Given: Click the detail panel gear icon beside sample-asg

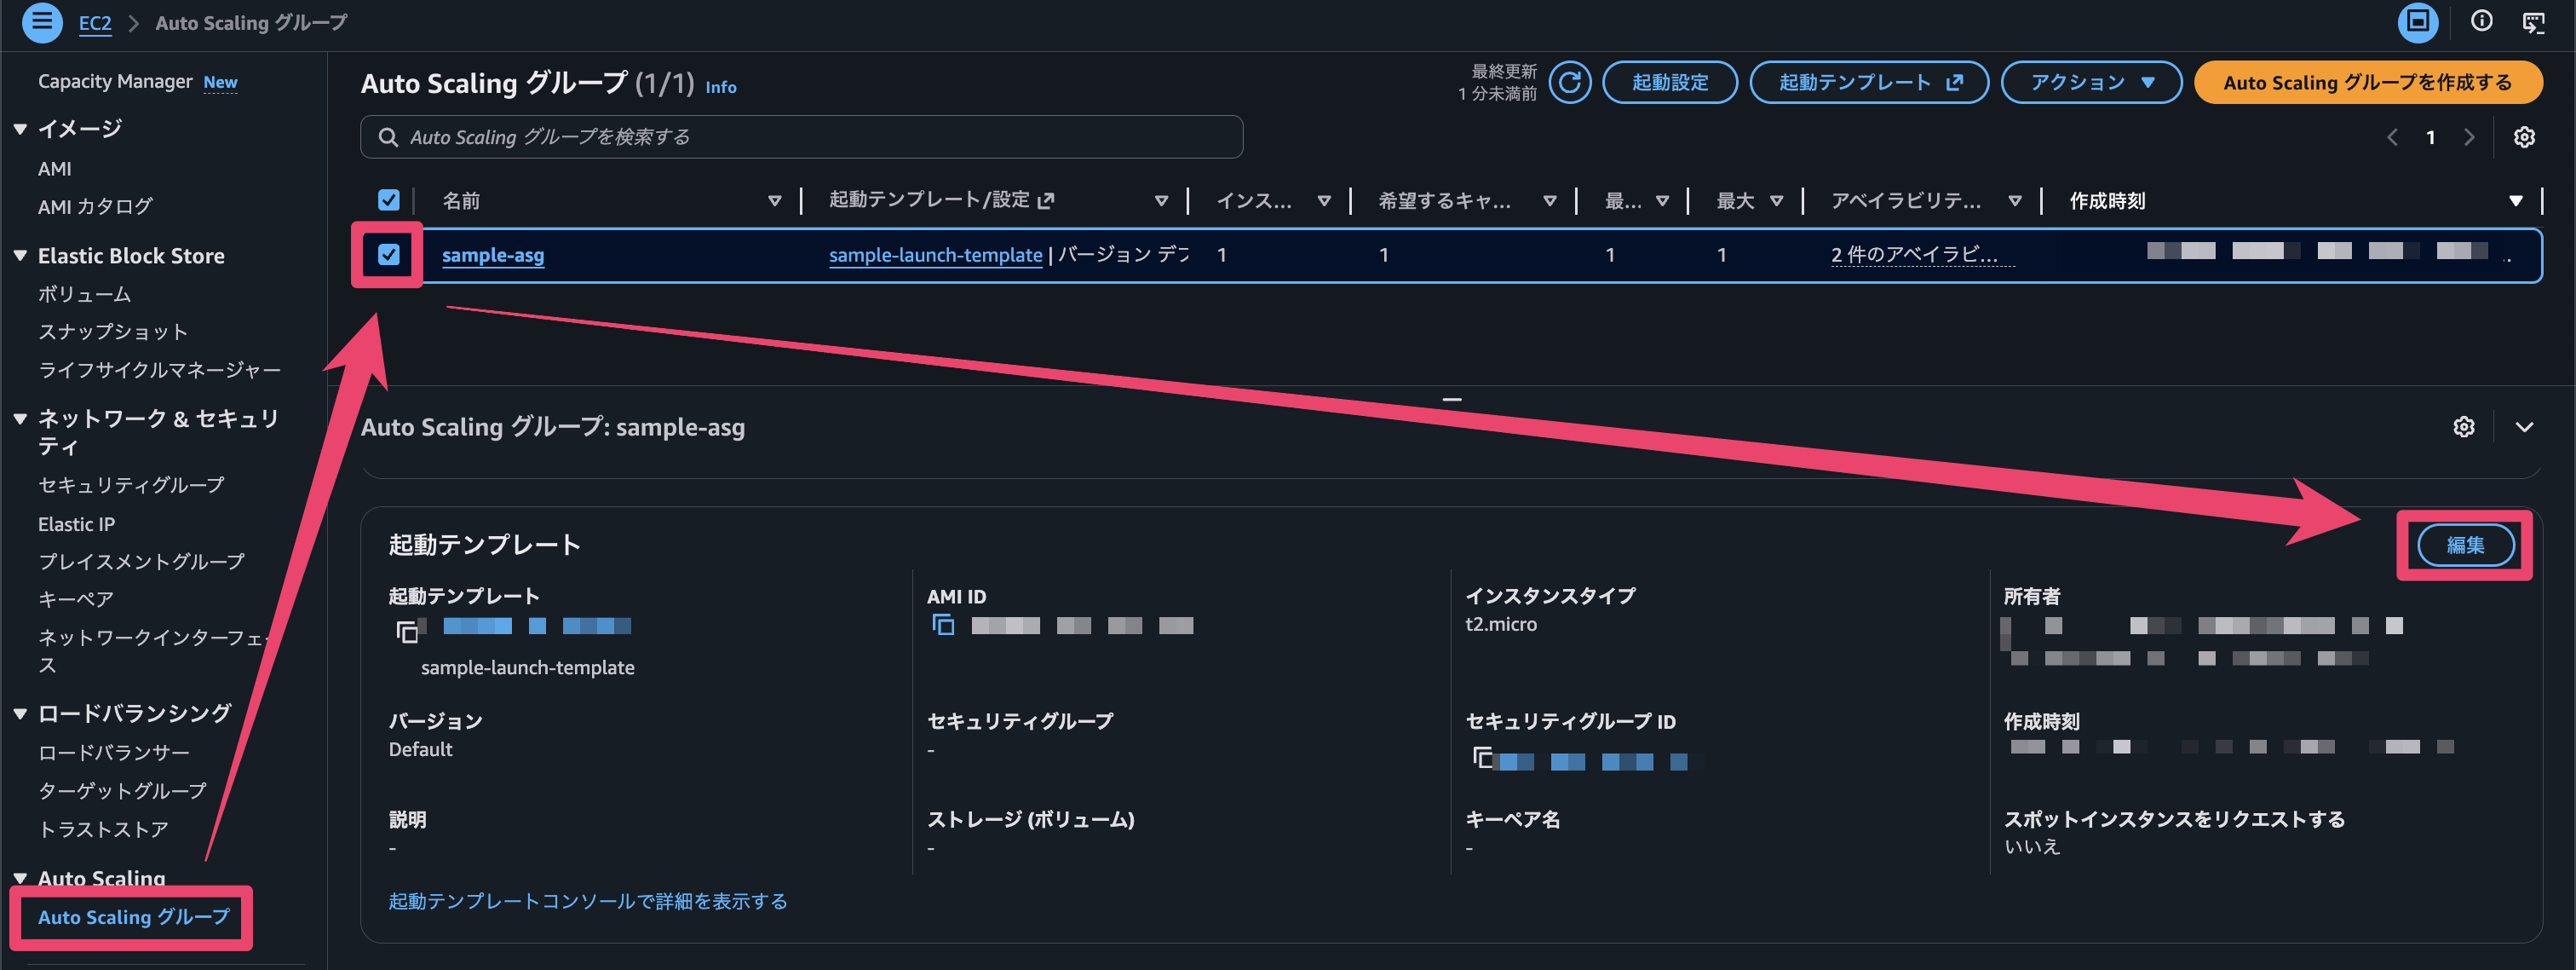Looking at the screenshot, I should point(2464,426).
